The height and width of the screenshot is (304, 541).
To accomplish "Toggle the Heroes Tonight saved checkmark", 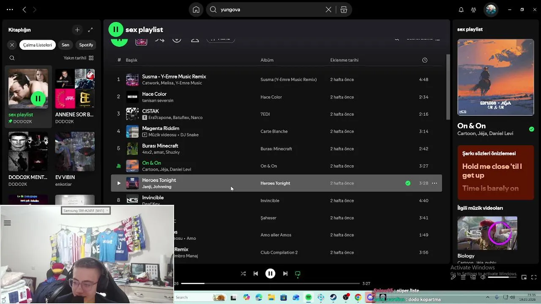I will [x=408, y=183].
